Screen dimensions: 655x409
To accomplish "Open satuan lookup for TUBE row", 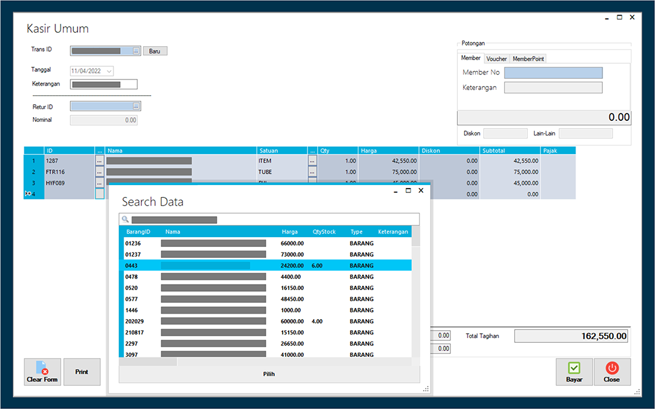I will click(x=312, y=172).
